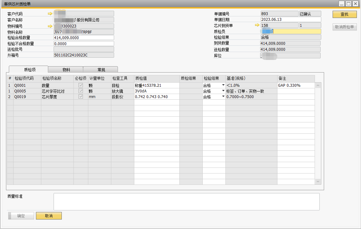Click the 取消 button

[49, 216]
